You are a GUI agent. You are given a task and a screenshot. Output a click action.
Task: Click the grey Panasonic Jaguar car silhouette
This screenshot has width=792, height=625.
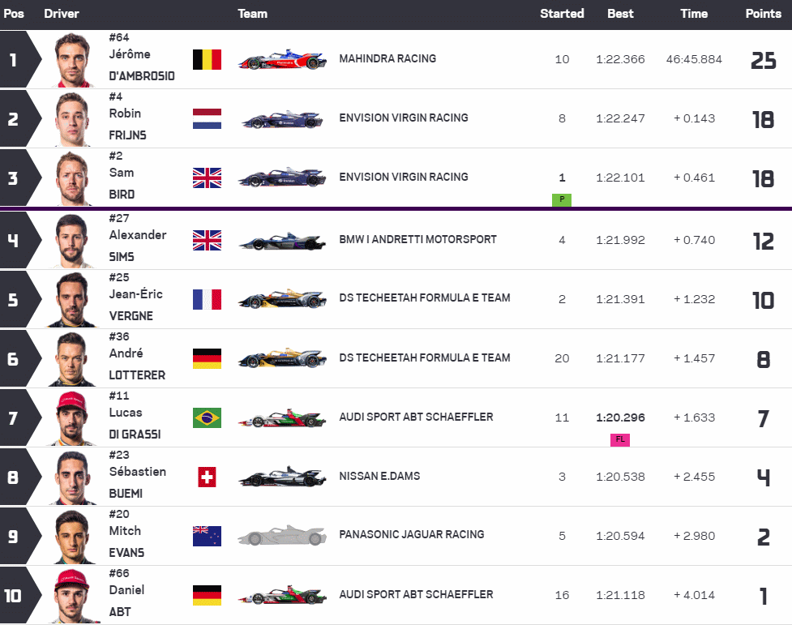282,536
